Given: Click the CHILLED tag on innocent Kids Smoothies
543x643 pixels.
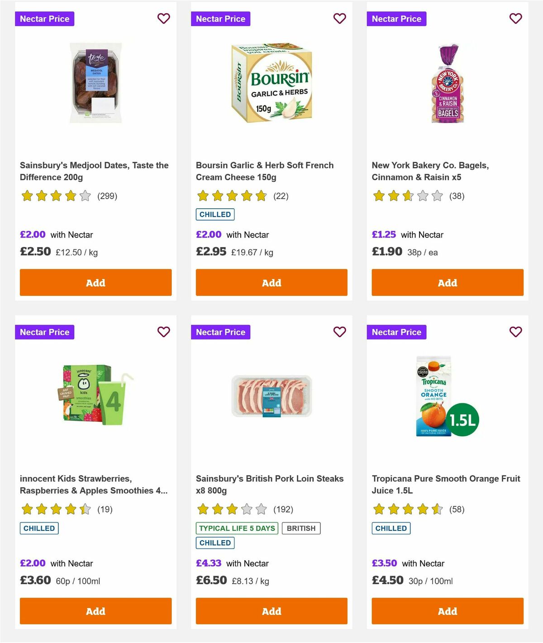Looking at the screenshot, I should pos(39,528).
